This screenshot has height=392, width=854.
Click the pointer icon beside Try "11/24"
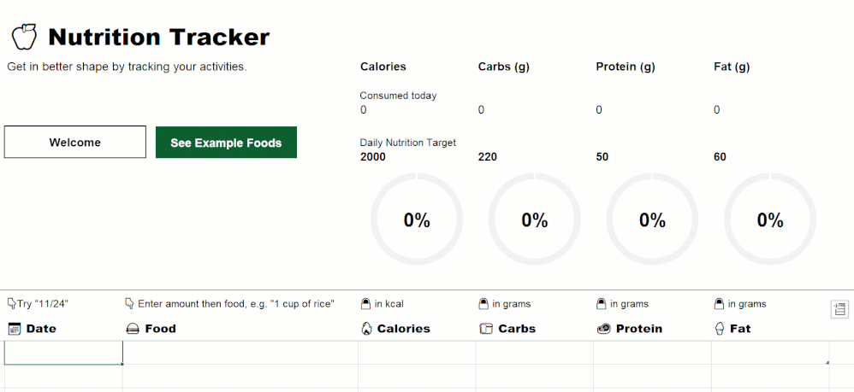(x=12, y=303)
